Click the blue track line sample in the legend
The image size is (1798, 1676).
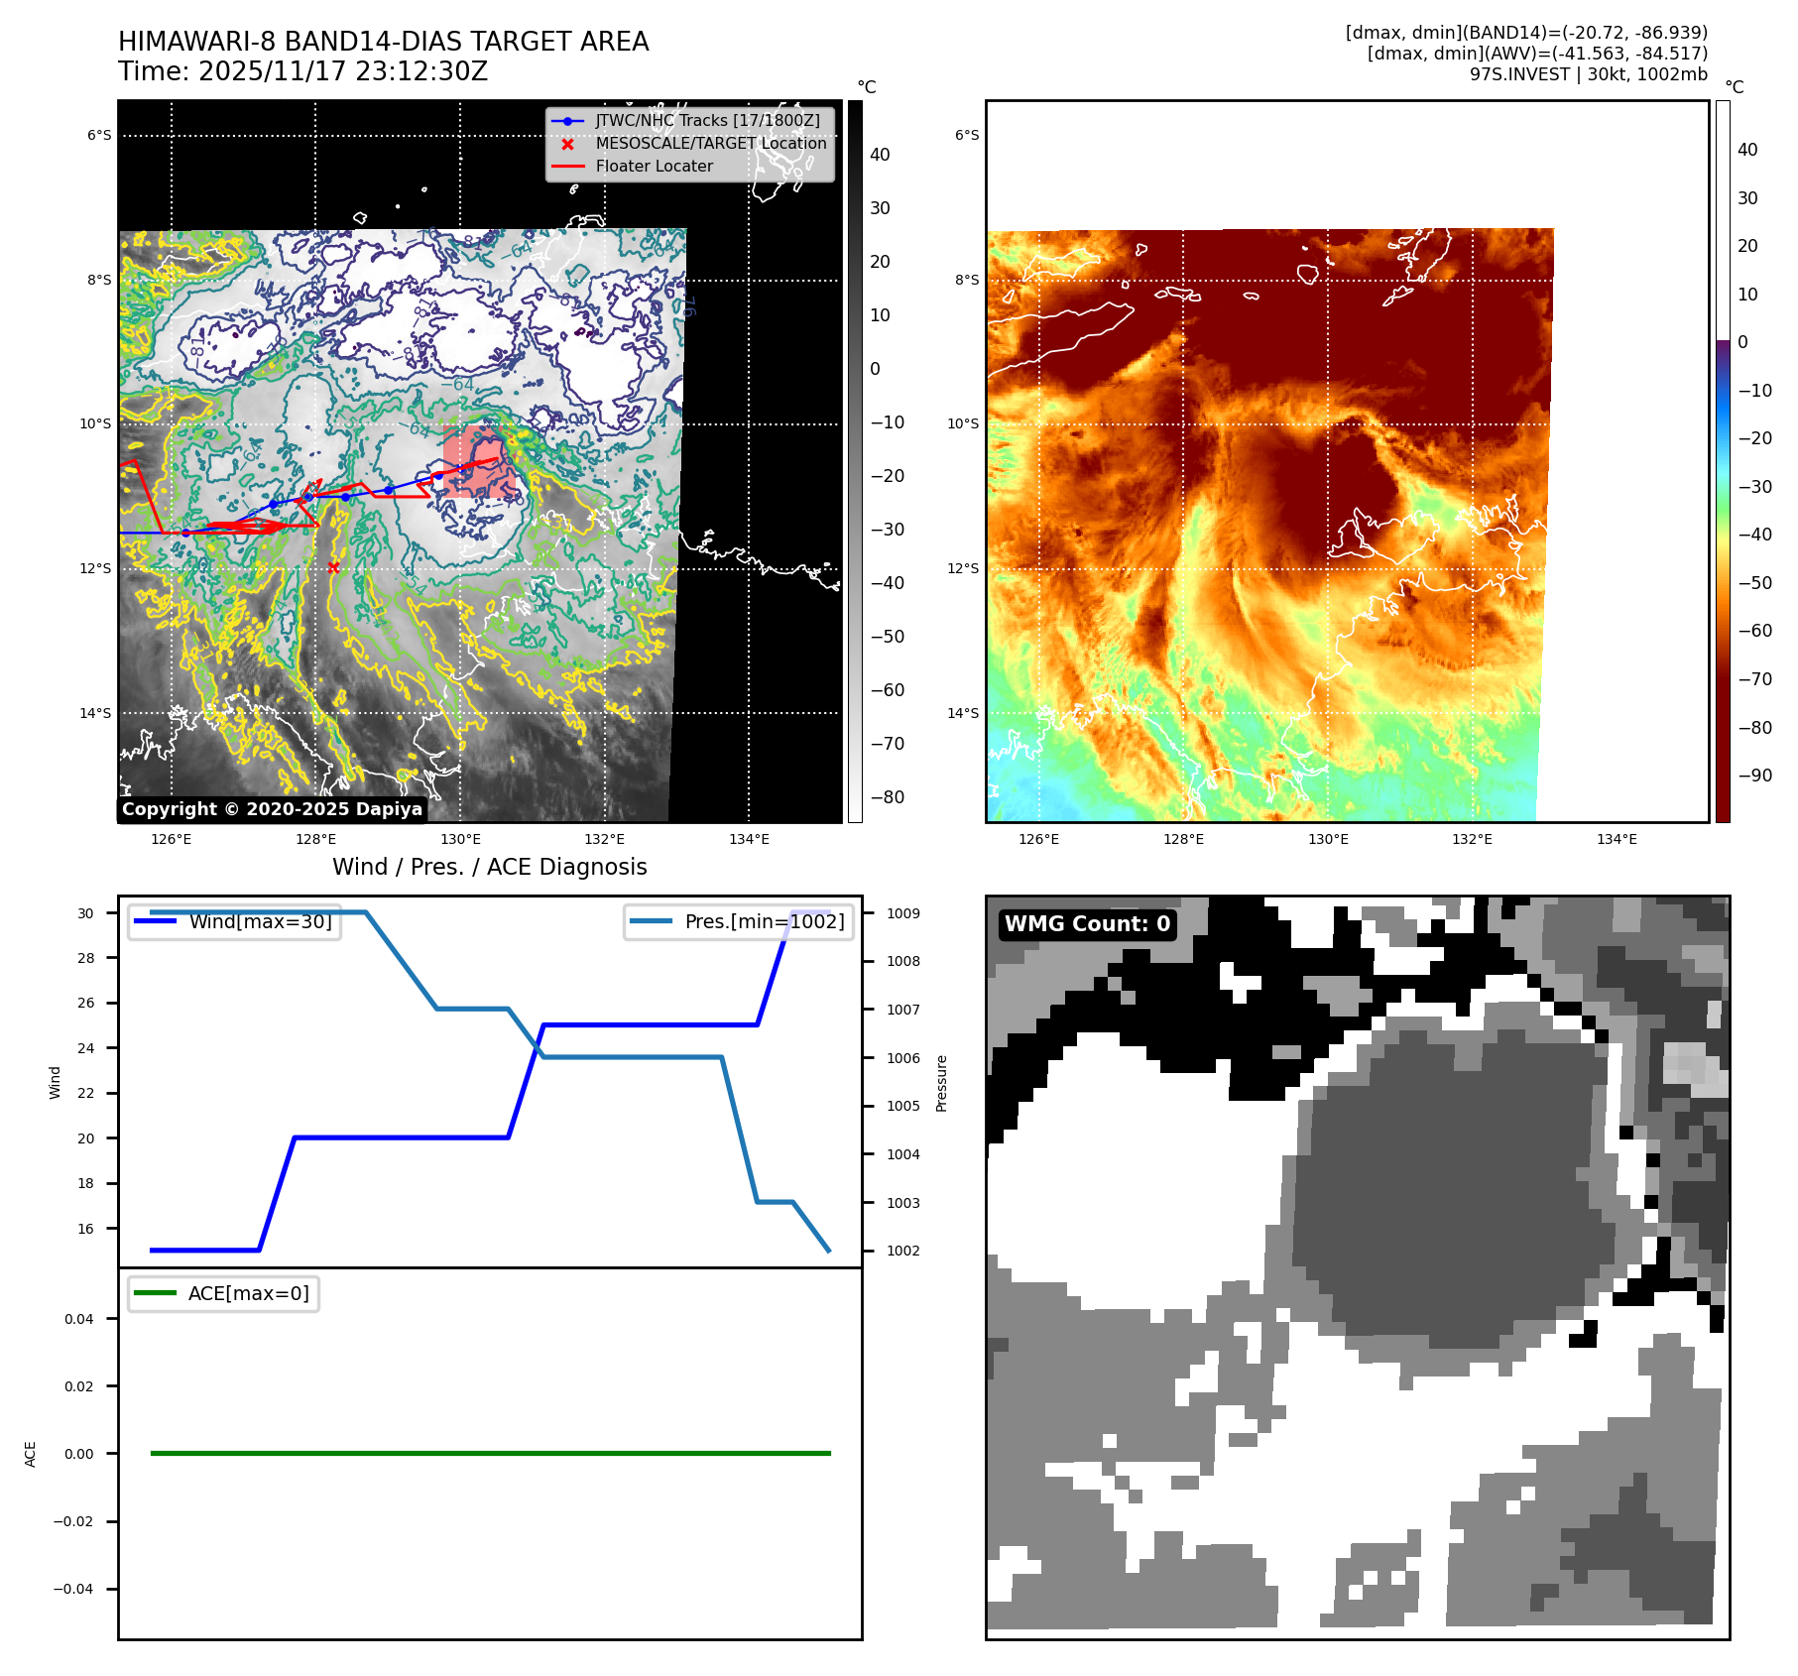coord(567,121)
